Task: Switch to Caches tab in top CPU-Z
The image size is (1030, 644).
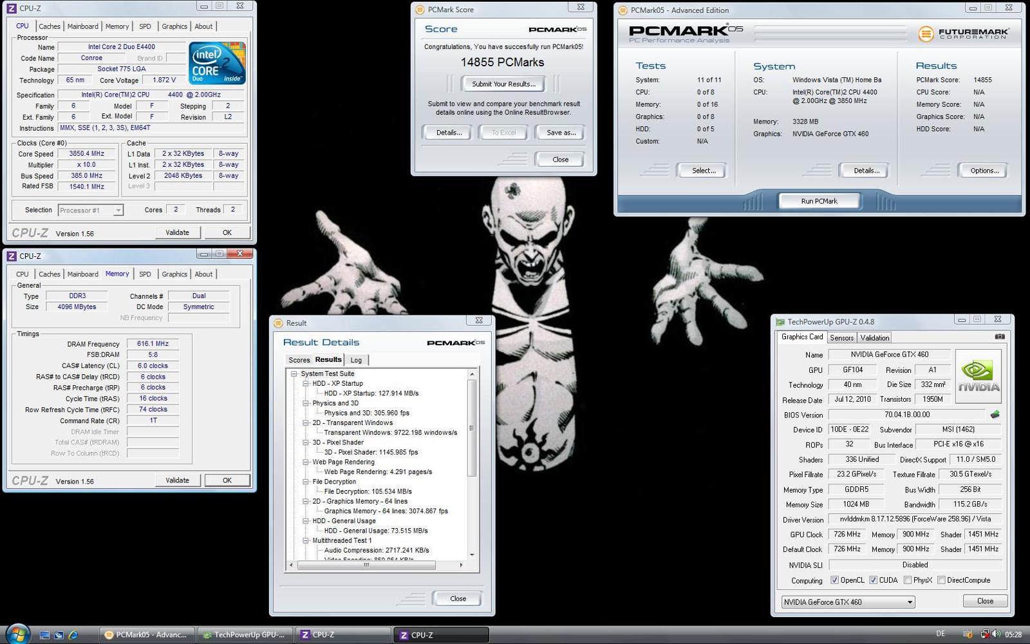Action: pos(49,26)
